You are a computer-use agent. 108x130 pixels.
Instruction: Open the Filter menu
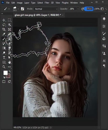47,3
